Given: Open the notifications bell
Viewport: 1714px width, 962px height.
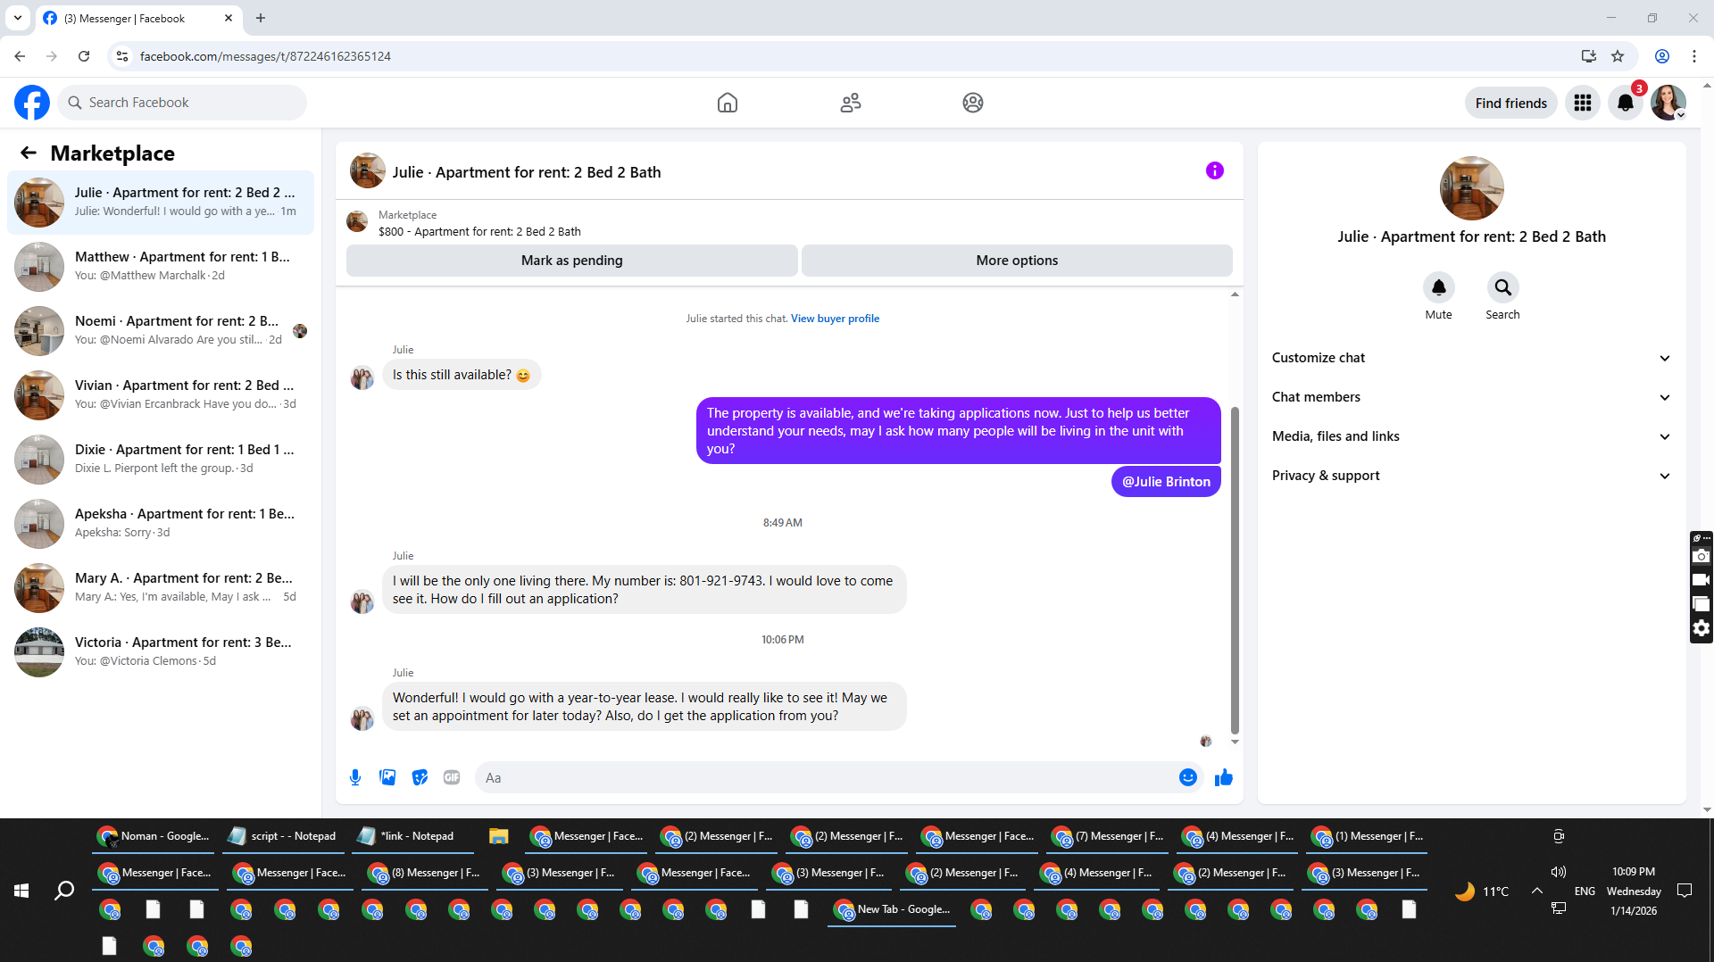Looking at the screenshot, I should pyautogui.click(x=1626, y=103).
